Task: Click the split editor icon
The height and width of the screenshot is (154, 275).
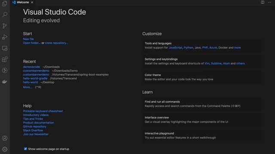Action: pyautogui.click(x=263, y=2)
